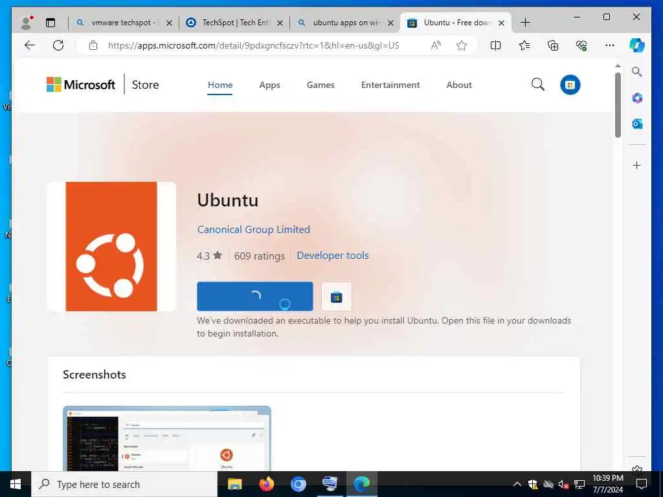Show hidden tray icons chevron

(517, 484)
